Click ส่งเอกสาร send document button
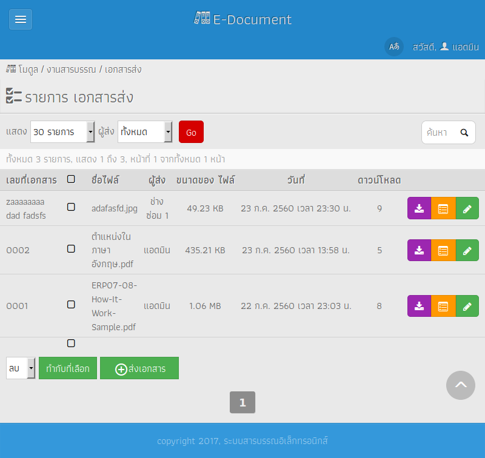 pyautogui.click(x=139, y=368)
